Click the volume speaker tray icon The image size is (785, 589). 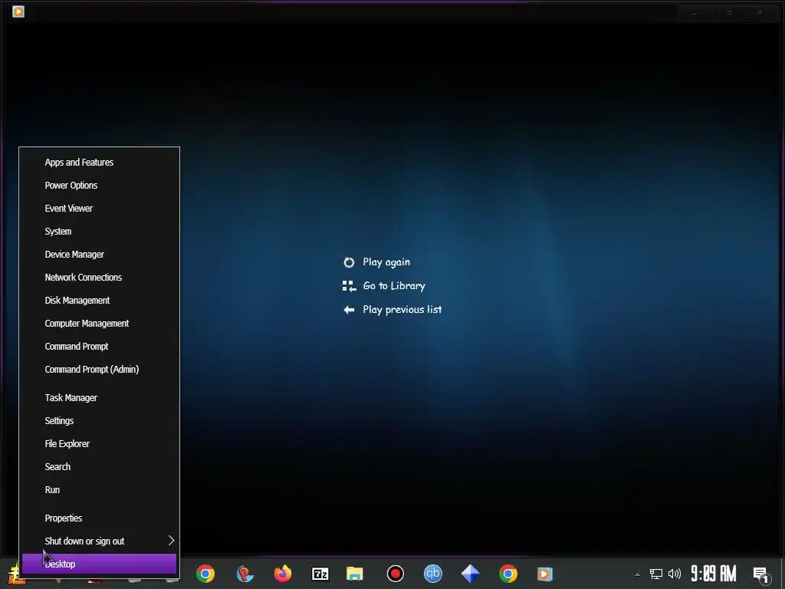pos(675,574)
